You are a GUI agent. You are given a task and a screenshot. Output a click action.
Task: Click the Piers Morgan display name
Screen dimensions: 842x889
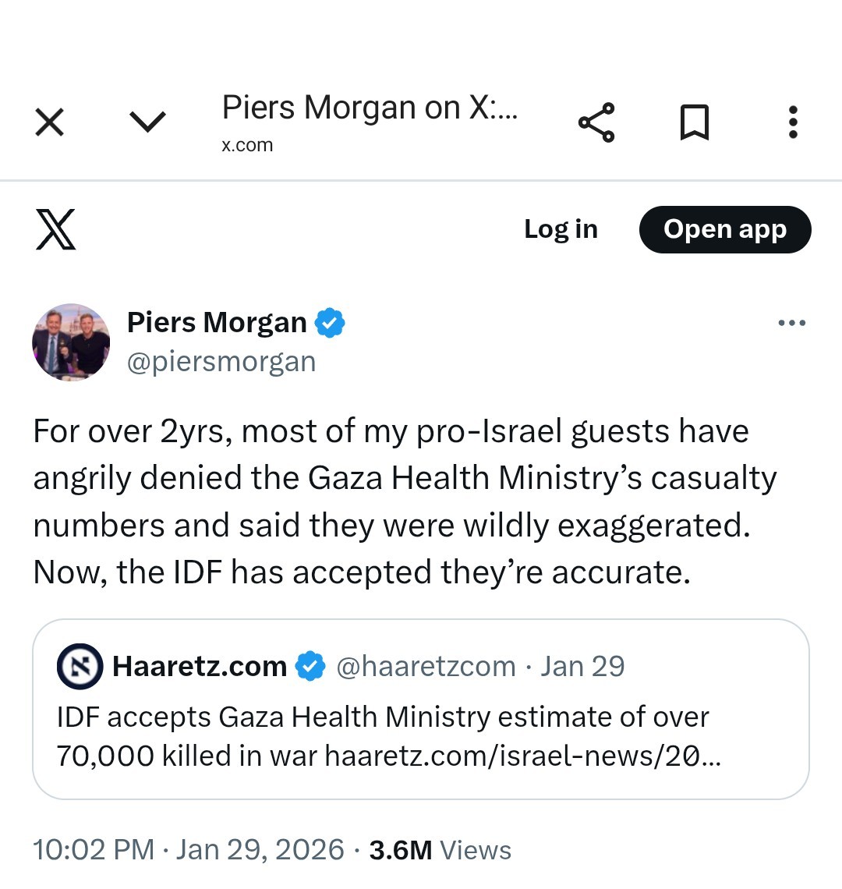[217, 323]
